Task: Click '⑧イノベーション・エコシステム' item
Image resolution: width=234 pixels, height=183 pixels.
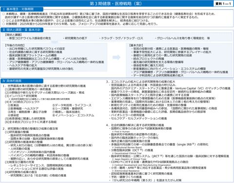Action: pos(73,115)
